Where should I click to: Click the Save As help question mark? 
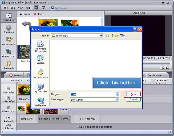[x=135, y=29]
